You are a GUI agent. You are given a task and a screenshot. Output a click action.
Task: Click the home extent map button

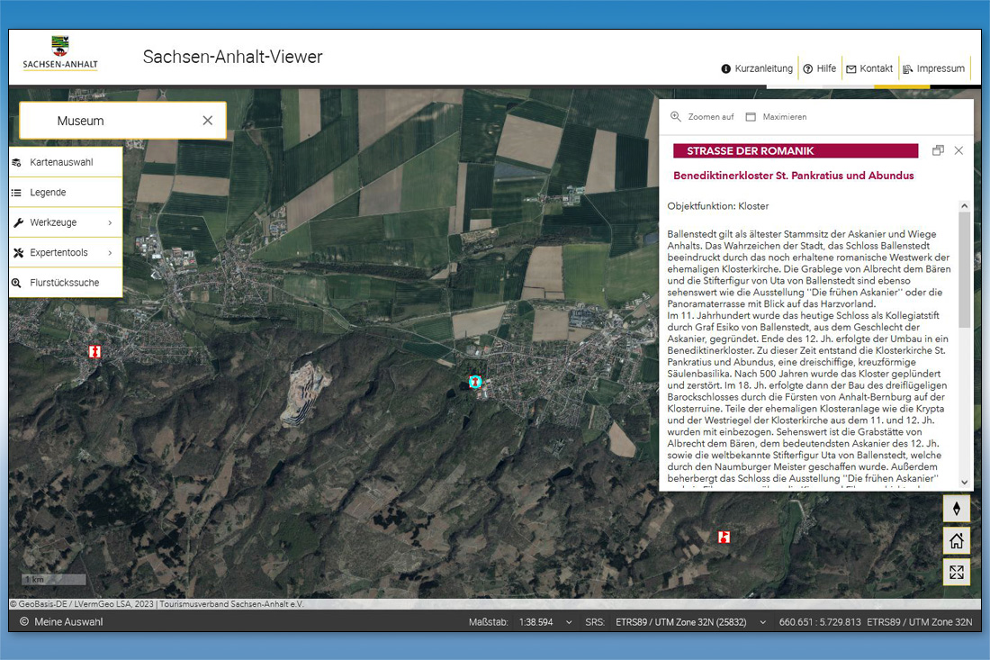956,541
